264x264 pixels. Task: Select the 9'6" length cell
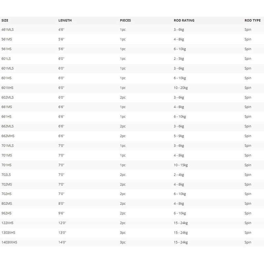61,214
